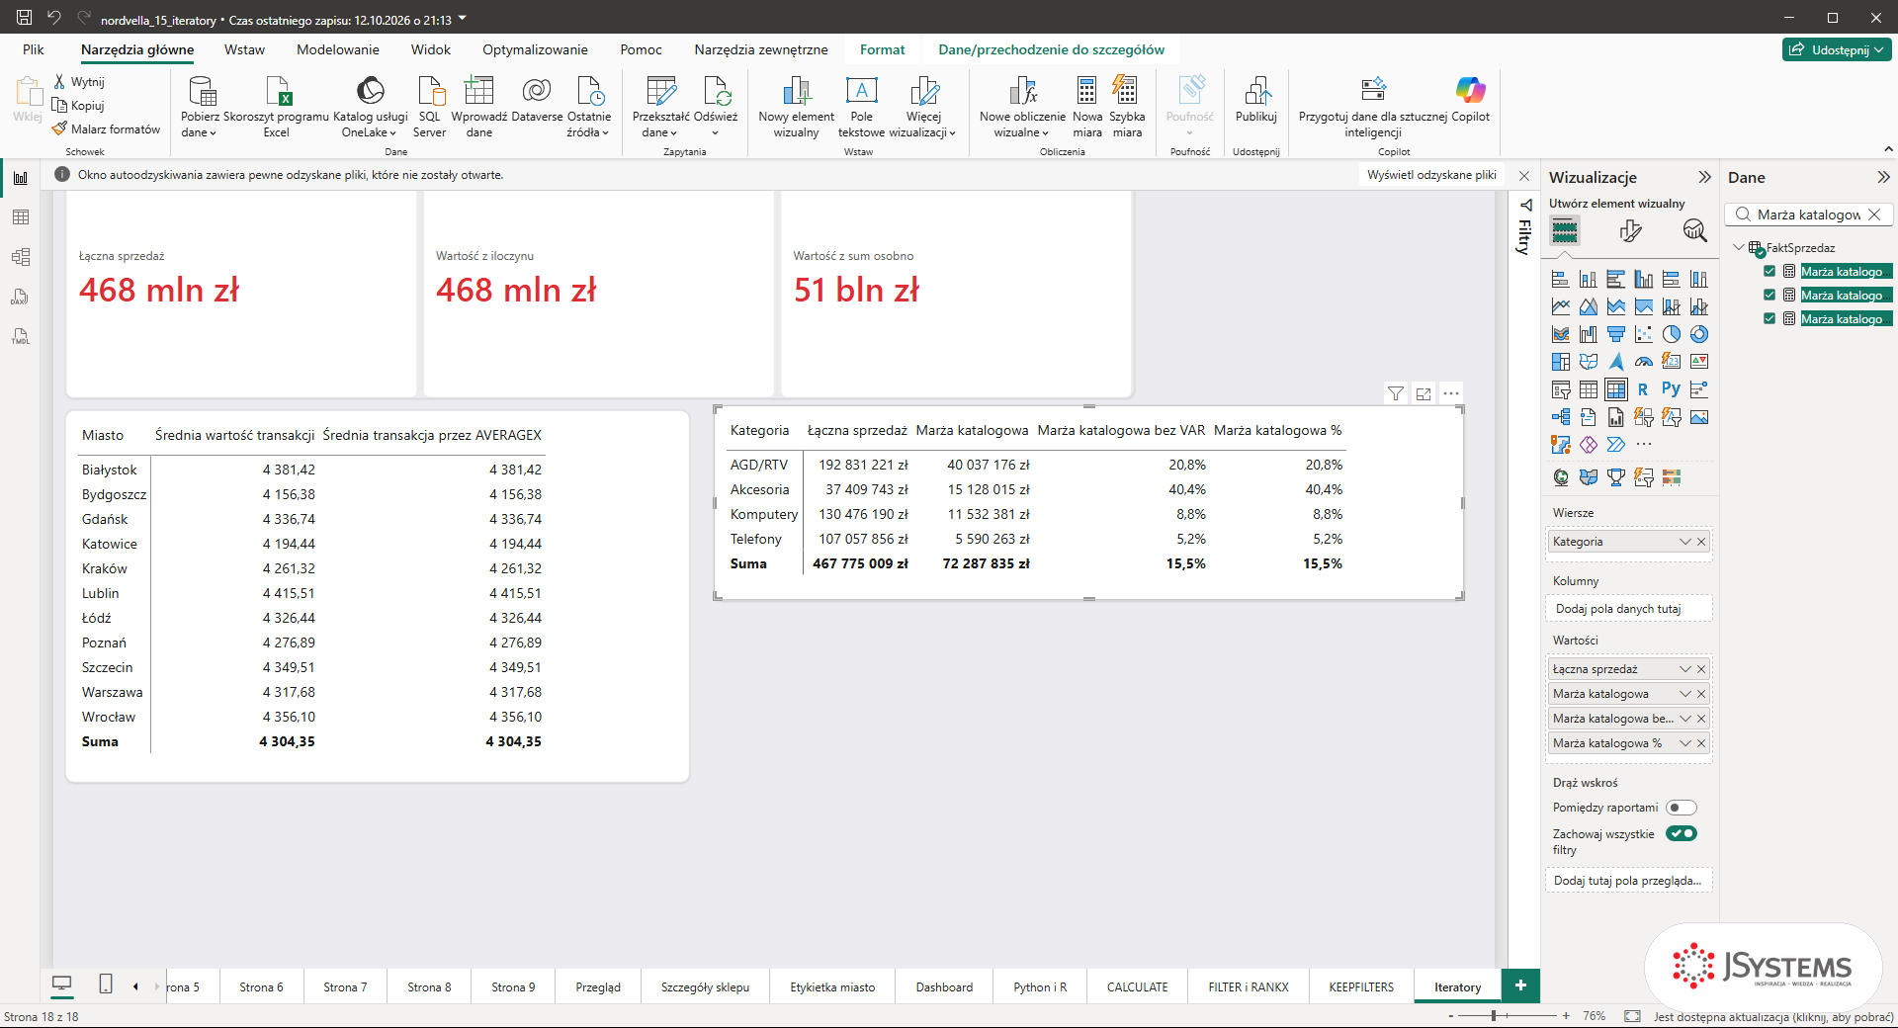Click the filter icon above the matrix
The height and width of the screenshot is (1028, 1898).
[1395, 393]
